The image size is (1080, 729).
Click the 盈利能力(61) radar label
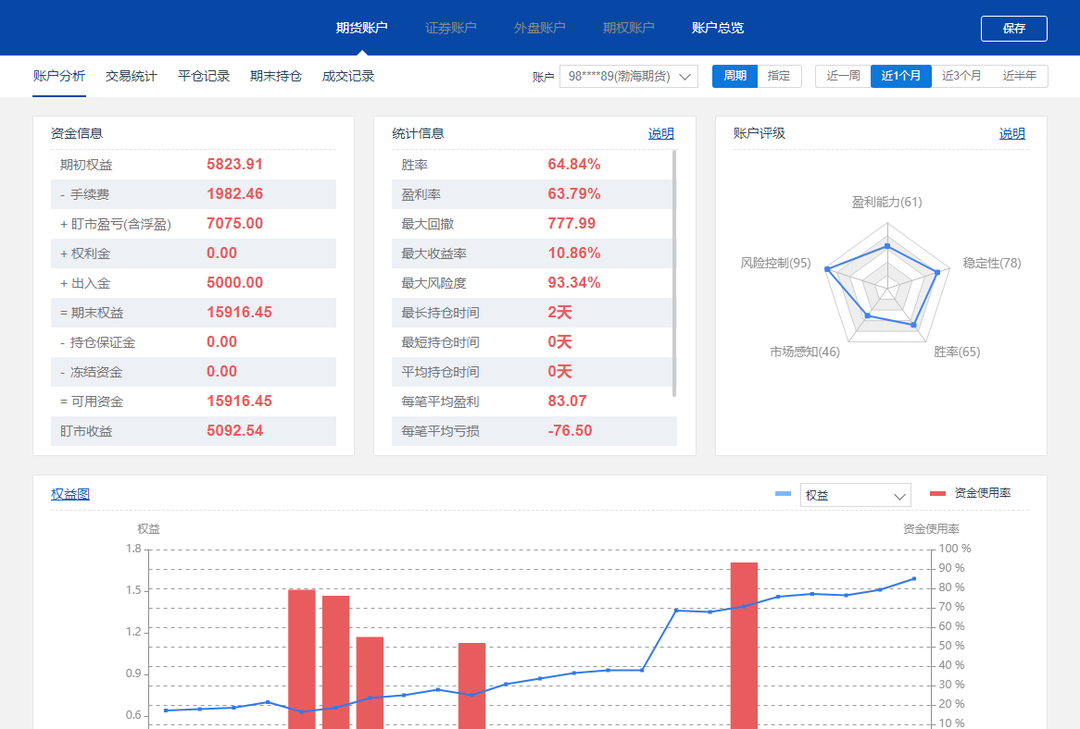(x=886, y=202)
